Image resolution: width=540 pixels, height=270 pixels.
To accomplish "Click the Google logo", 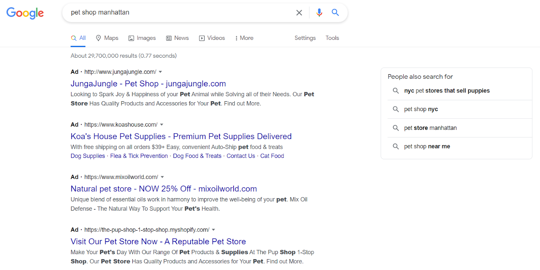I will (x=25, y=13).
